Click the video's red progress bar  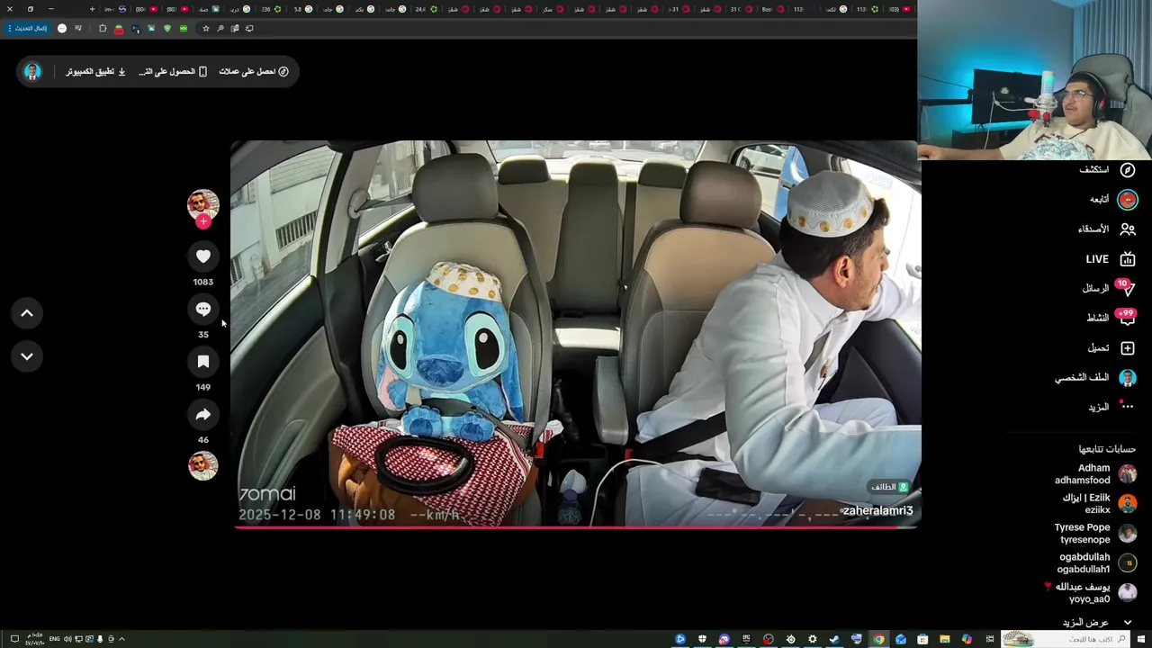coord(576,527)
